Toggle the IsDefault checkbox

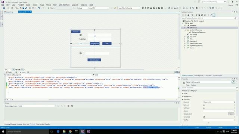click(204, 108)
